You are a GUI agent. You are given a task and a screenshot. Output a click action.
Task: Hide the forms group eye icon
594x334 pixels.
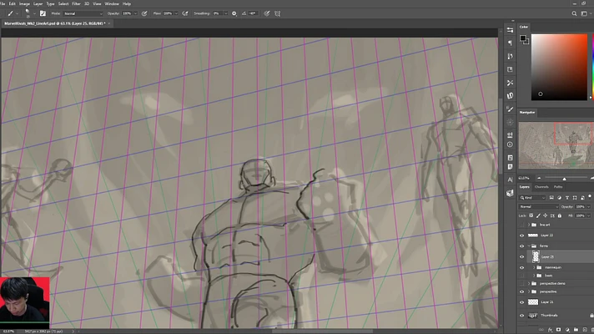tap(521, 246)
